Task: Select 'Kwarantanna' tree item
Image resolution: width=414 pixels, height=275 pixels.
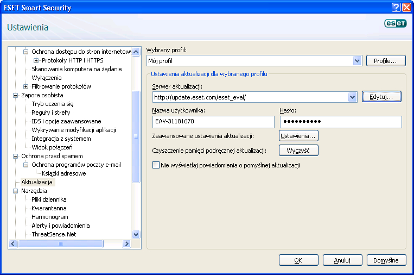Action: click(49, 208)
